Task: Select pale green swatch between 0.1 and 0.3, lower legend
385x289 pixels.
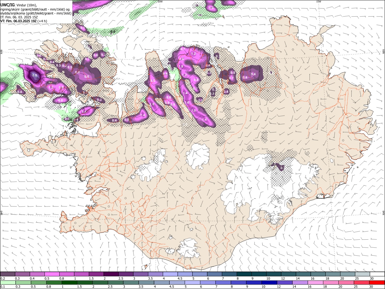Action: tap(8, 282)
